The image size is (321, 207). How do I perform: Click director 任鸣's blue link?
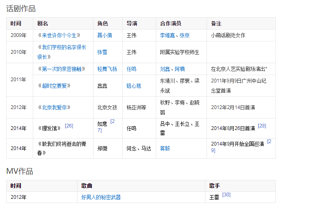(131, 69)
